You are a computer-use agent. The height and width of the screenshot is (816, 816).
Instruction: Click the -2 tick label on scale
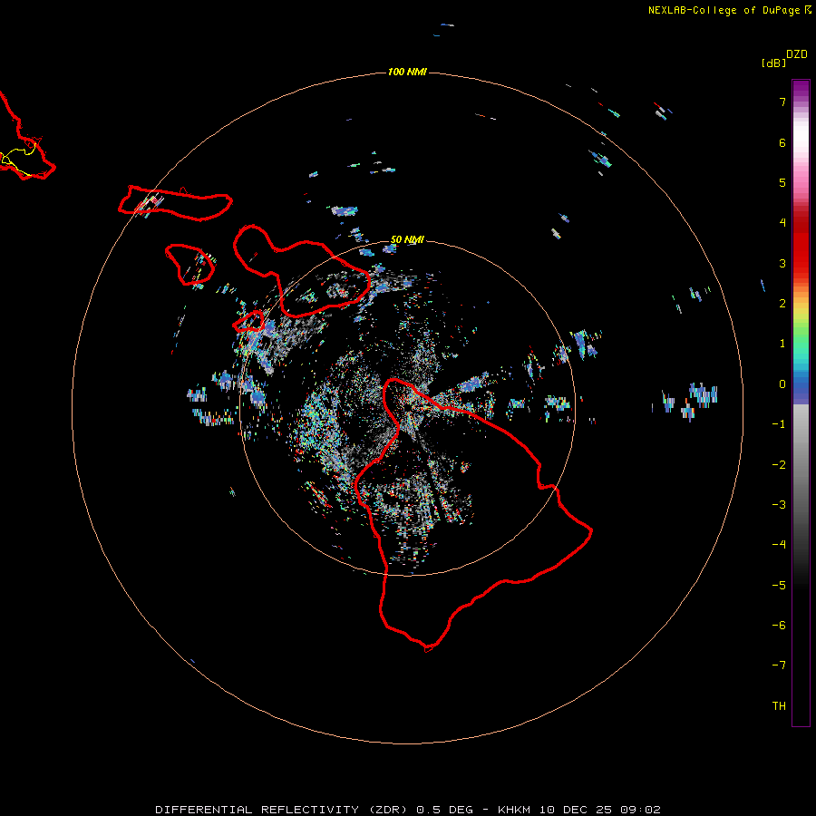pyautogui.click(x=779, y=465)
